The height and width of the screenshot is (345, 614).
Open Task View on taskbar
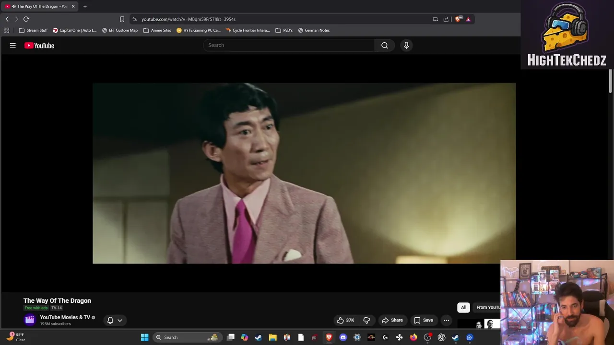(x=231, y=337)
